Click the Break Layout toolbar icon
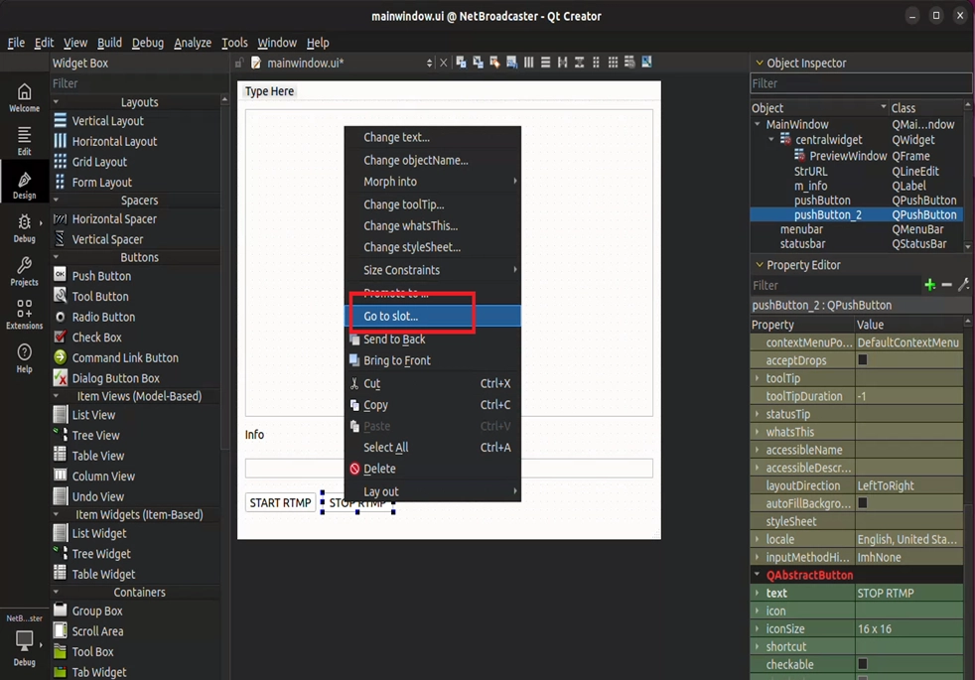Image resolution: width=975 pixels, height=680 pixels. coord(629,63)
